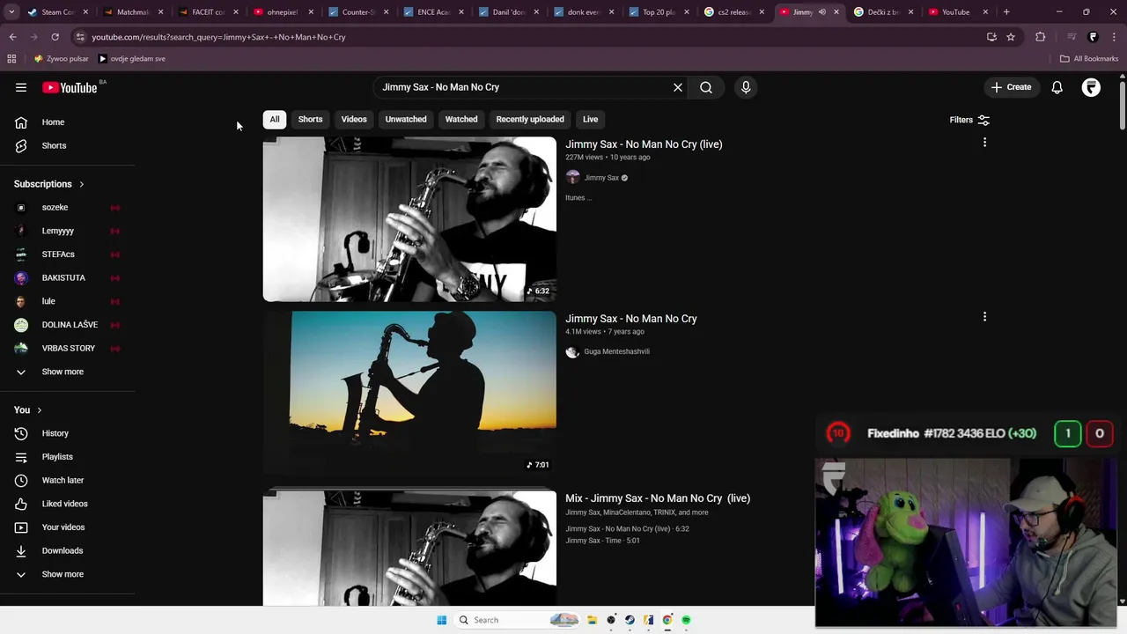Open Spotify from the taskbar
The height and width of the screenshot is (634, 1127).
coord(686,620)
